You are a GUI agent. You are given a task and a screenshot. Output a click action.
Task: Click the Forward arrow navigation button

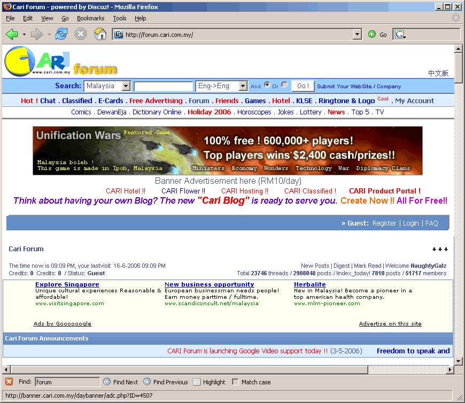[36, 35]
